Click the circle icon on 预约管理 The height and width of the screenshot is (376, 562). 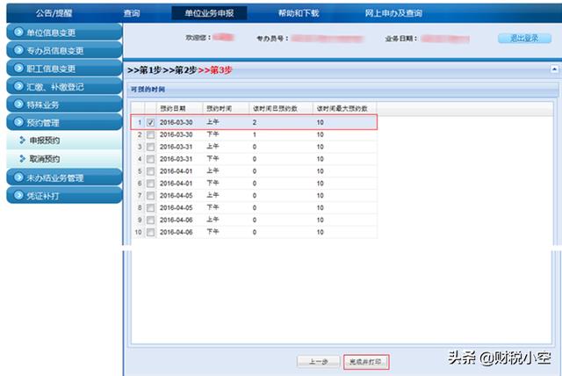click(x=18, y=122)
